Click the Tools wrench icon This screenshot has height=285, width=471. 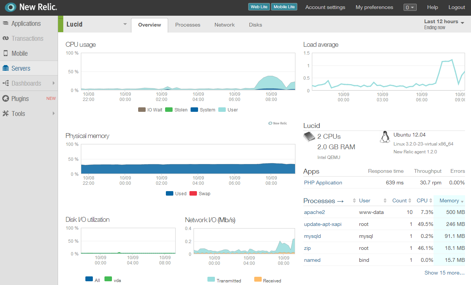(6, 114)
